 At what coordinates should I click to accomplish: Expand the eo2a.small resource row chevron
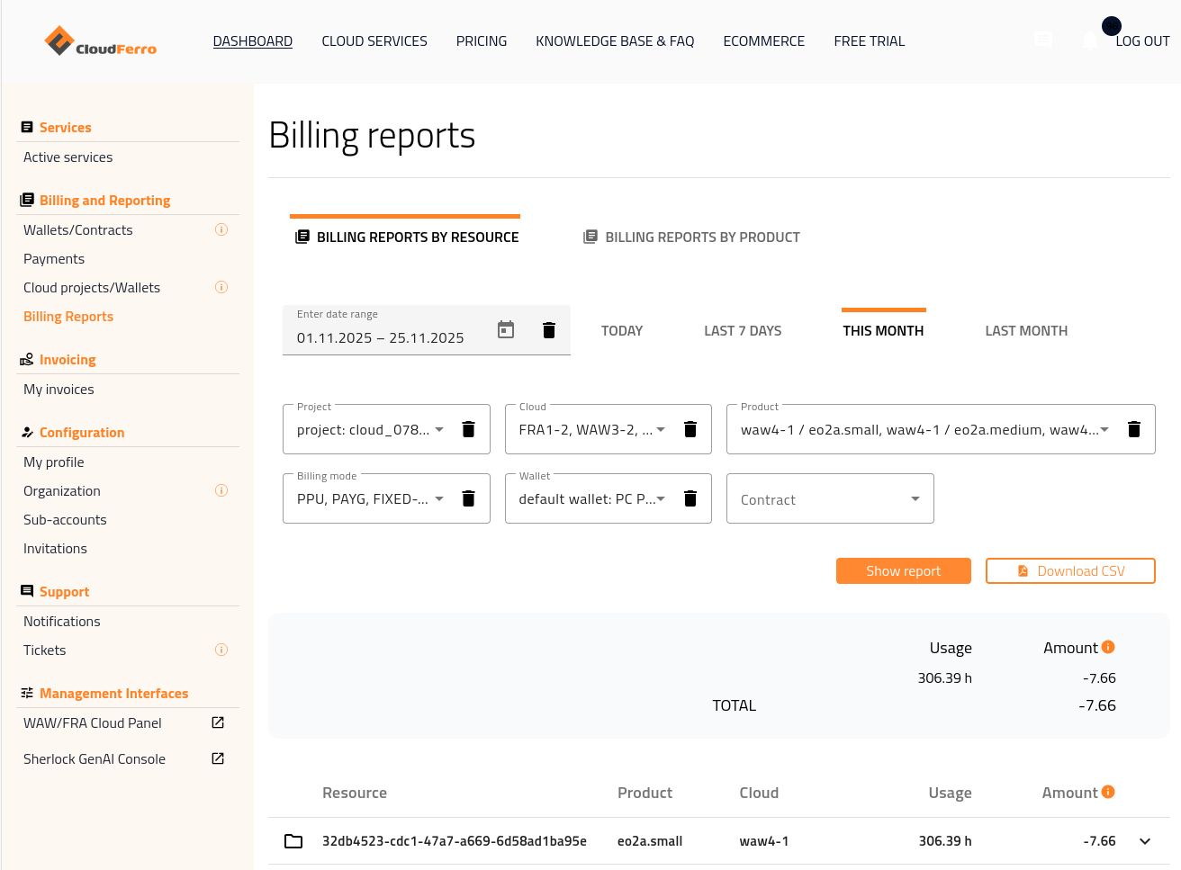click(1145, 841)
